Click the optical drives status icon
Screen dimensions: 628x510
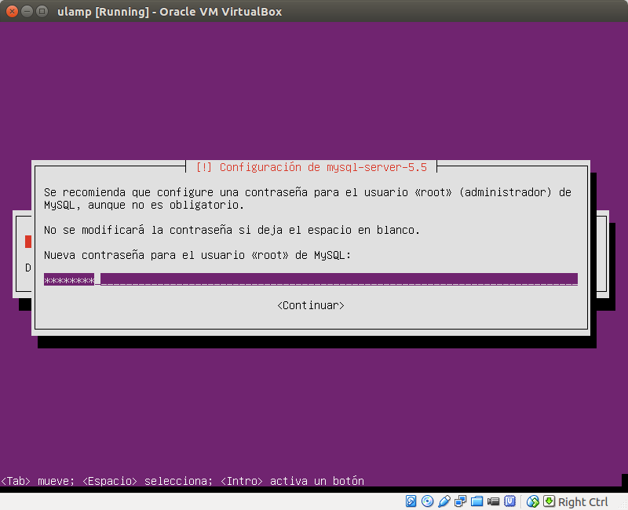pyautogui.click(x=426, y=501)
